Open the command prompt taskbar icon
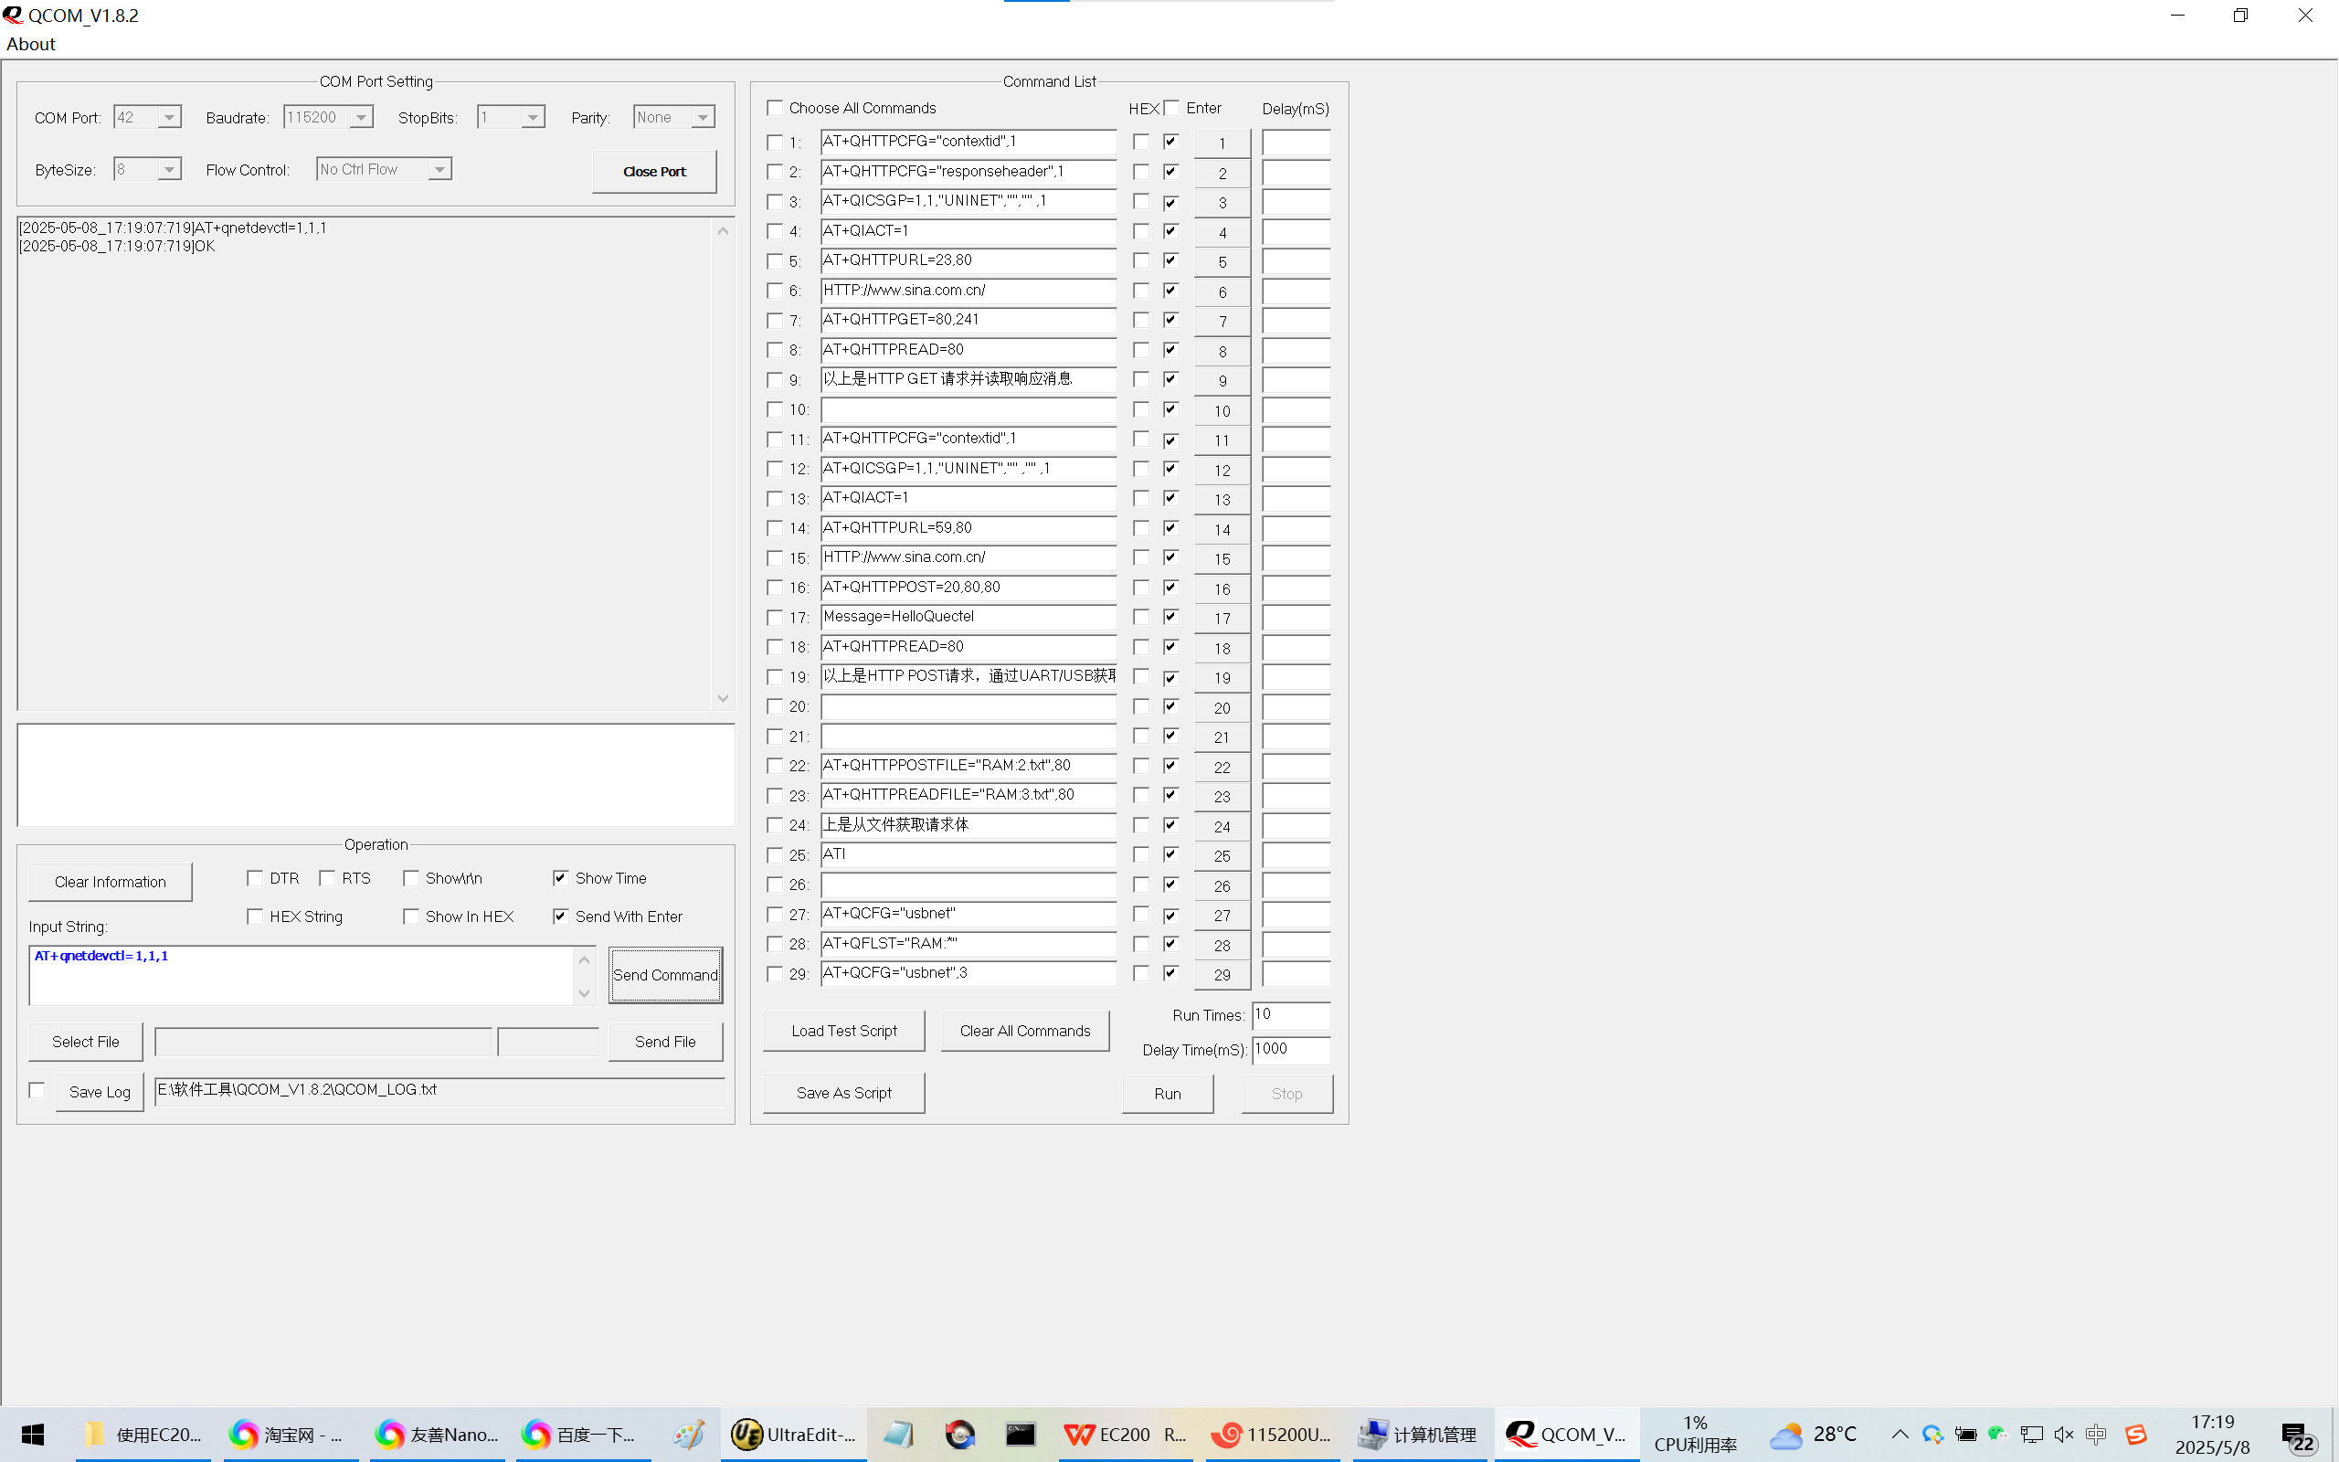The height and width of the screenshot is (1462, 2339). pos(1020,1434)
